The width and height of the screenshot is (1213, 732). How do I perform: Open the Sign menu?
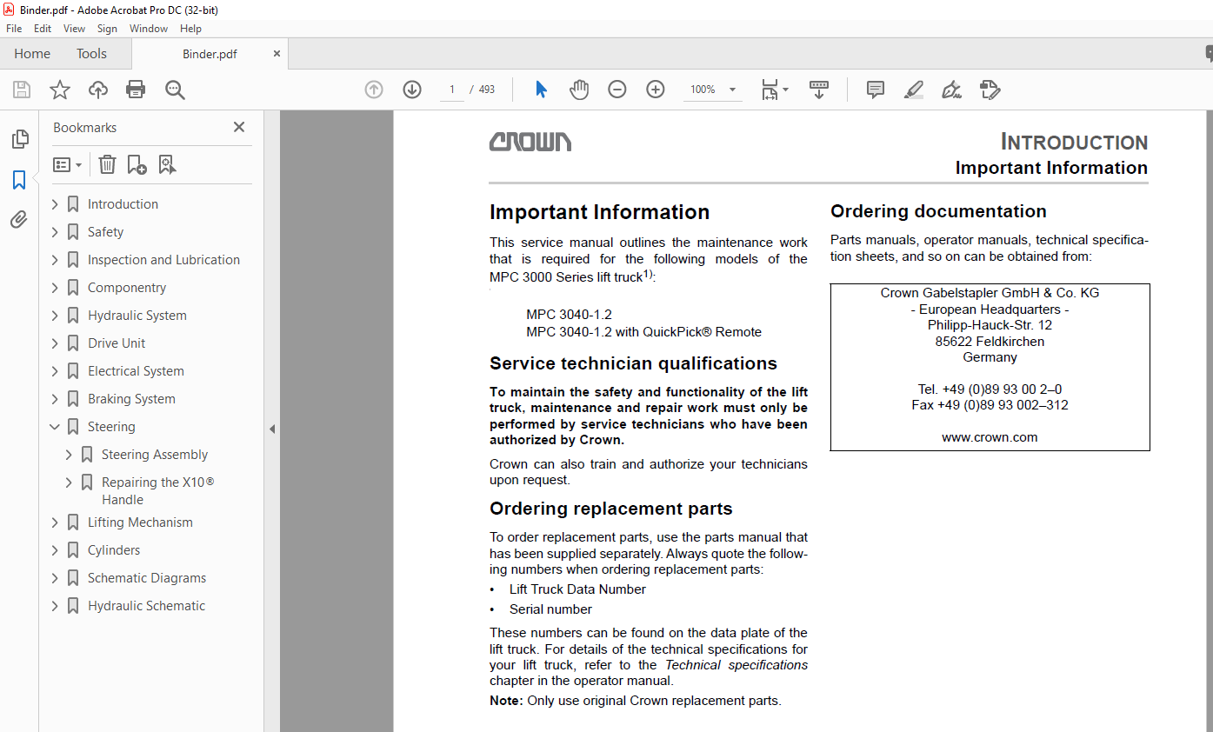[x=107, y=29]
